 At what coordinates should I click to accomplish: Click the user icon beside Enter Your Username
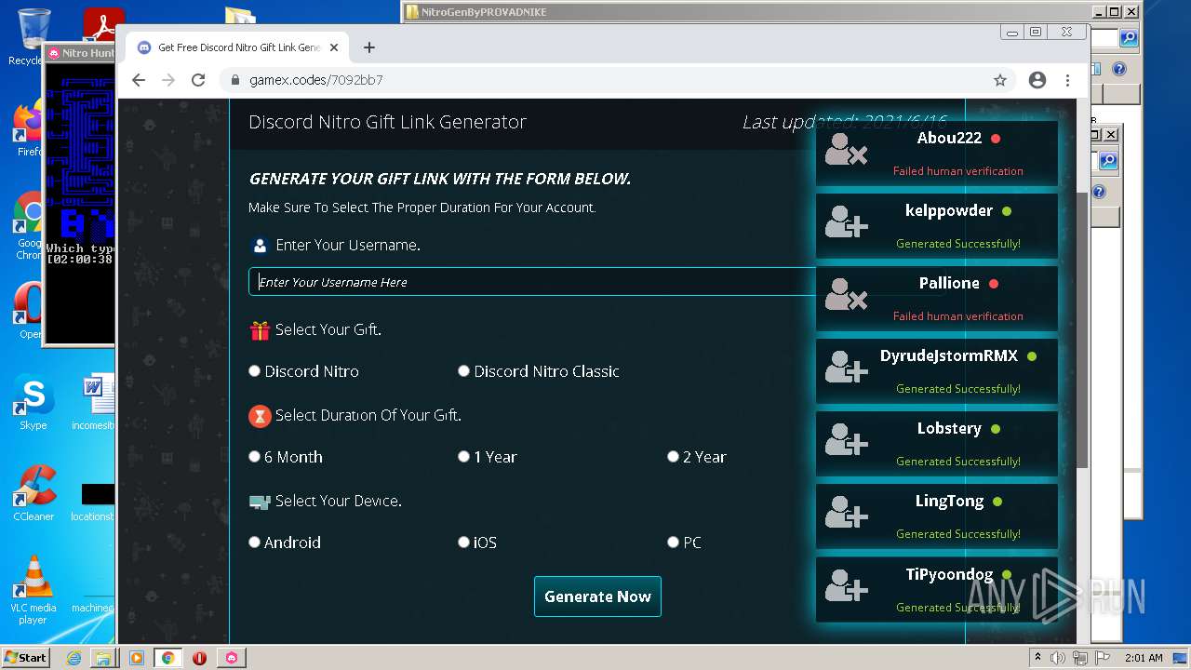coord(260,246)
